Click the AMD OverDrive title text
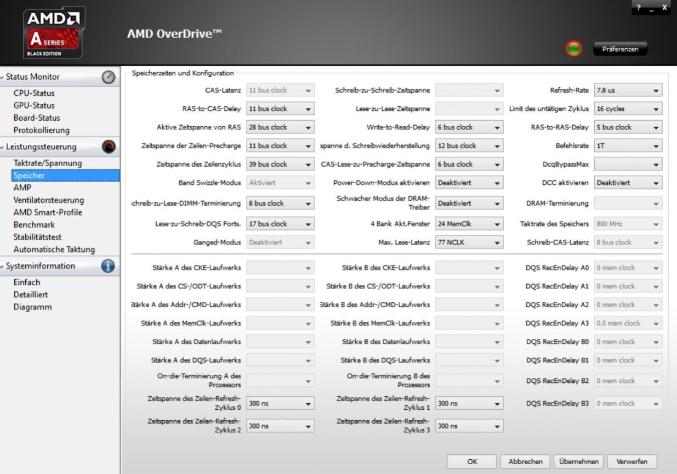 [175, 34]
